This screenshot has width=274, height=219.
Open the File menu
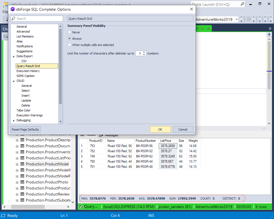click(5, 12)
